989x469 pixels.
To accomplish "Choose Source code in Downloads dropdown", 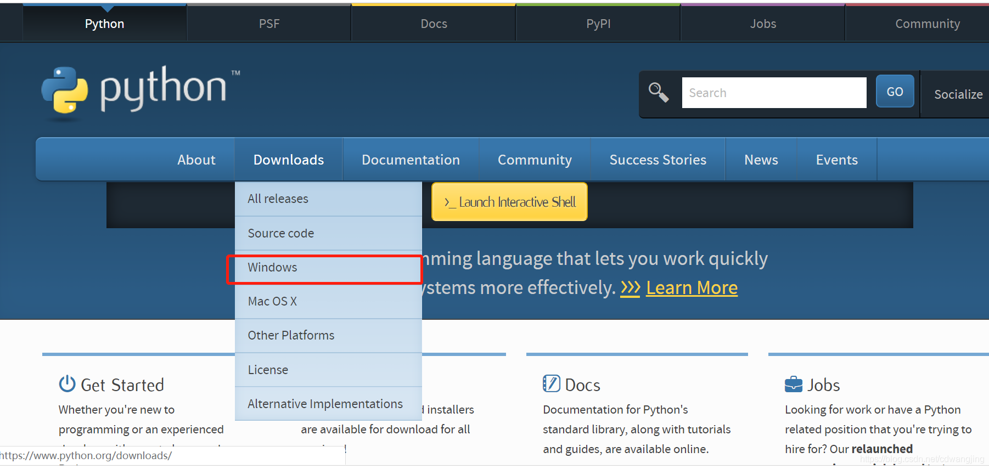I will coord(328,233).
